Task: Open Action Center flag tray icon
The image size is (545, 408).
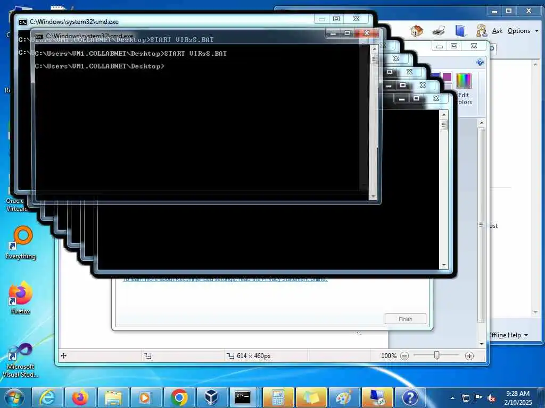Action: (478, 398)
